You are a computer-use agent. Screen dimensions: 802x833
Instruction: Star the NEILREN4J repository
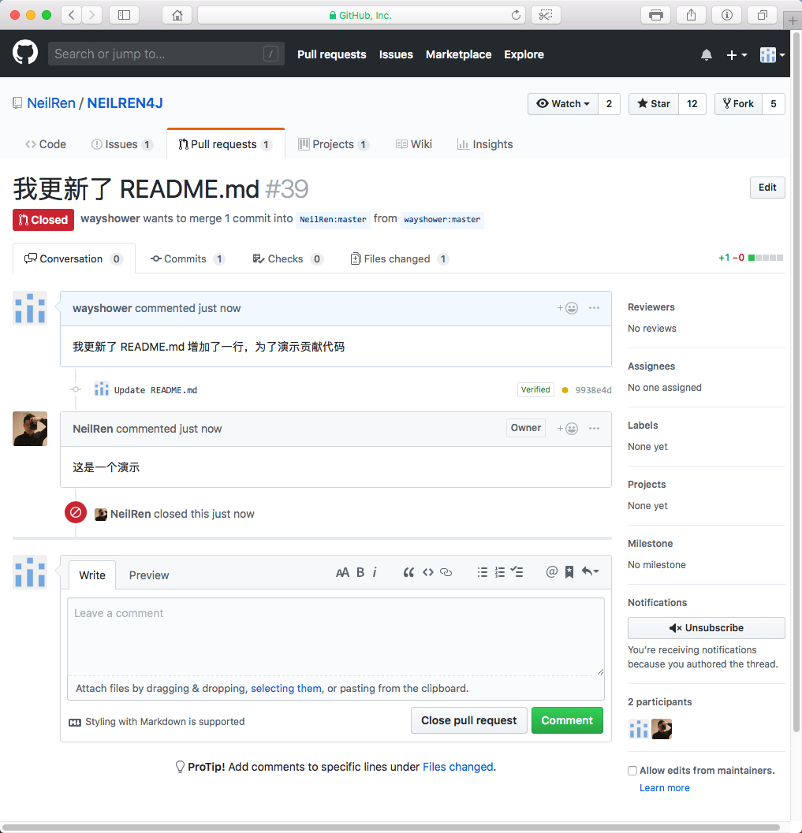click(x=654, y=103)
